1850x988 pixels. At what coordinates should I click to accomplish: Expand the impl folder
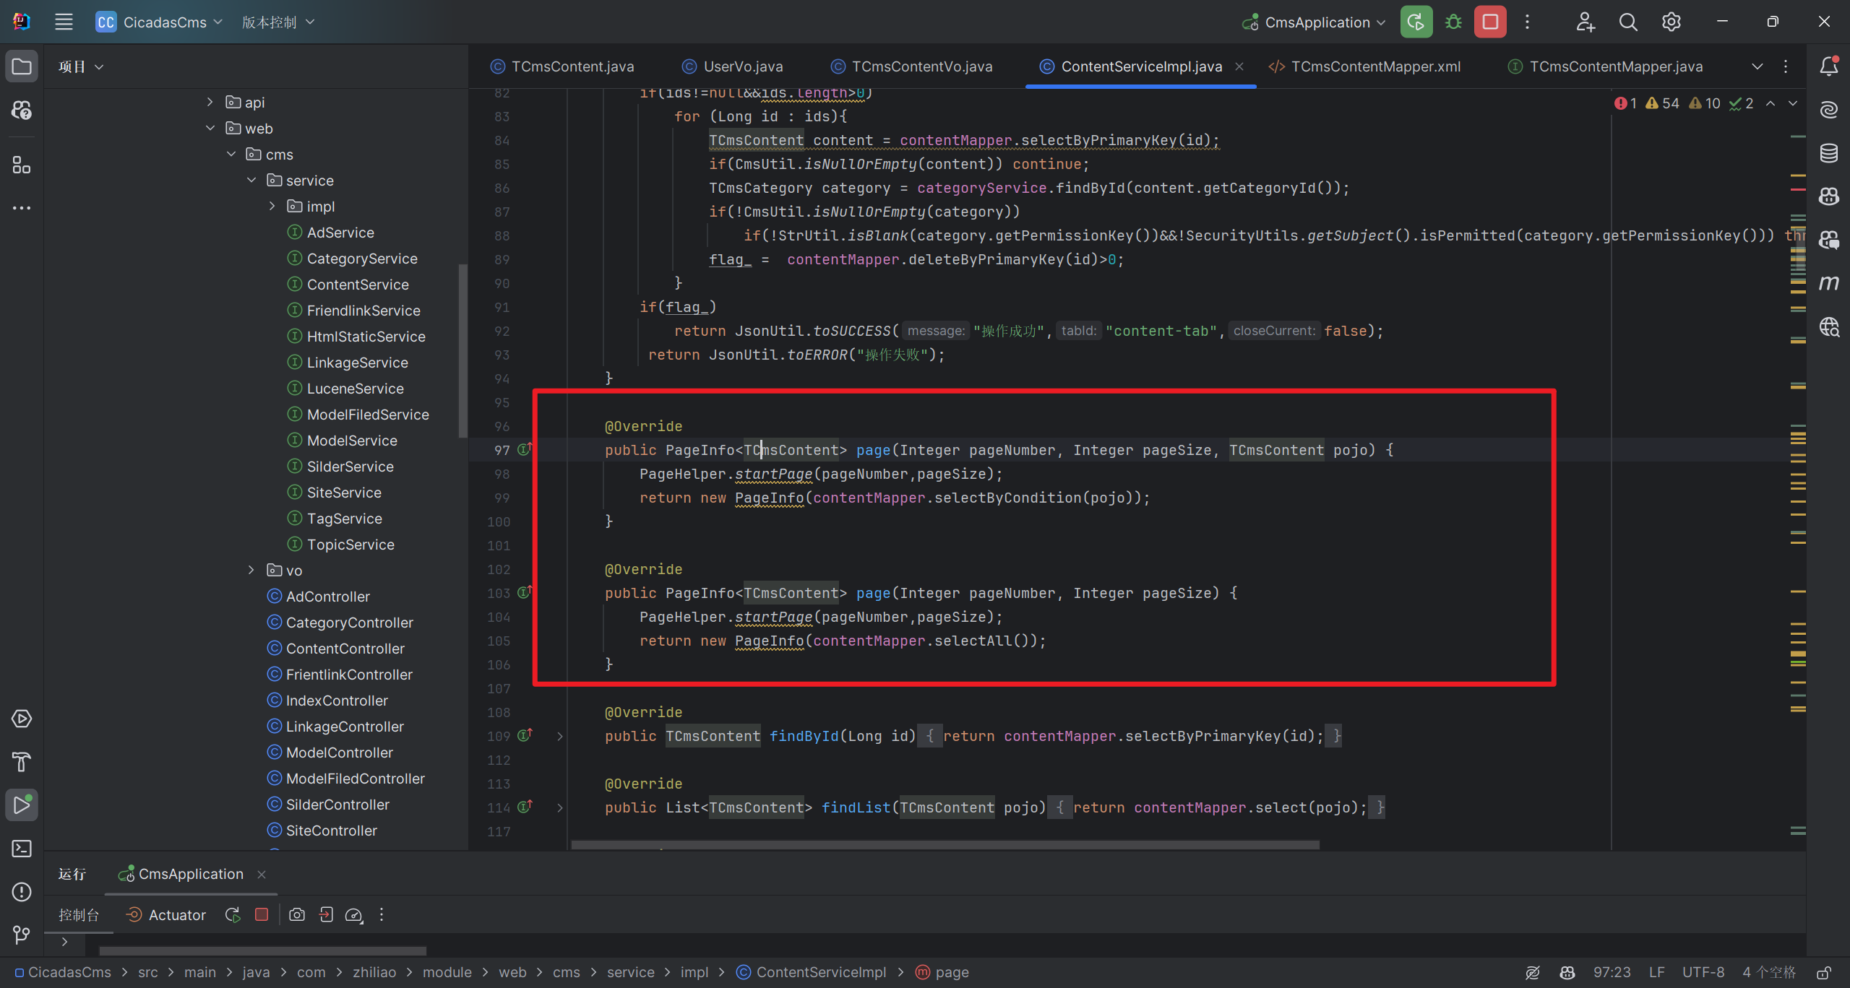pos(272,206)
